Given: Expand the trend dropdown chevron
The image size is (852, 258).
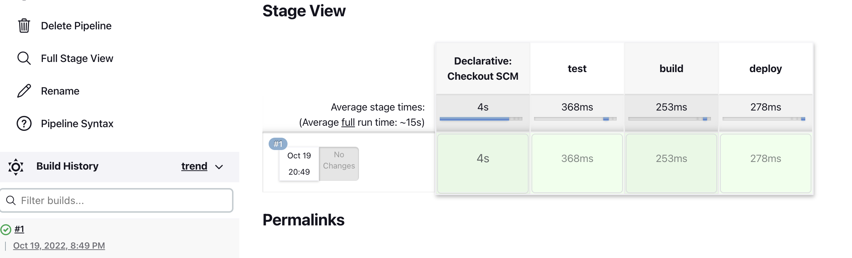Looking at the screenshot, I should coord(219,167).
